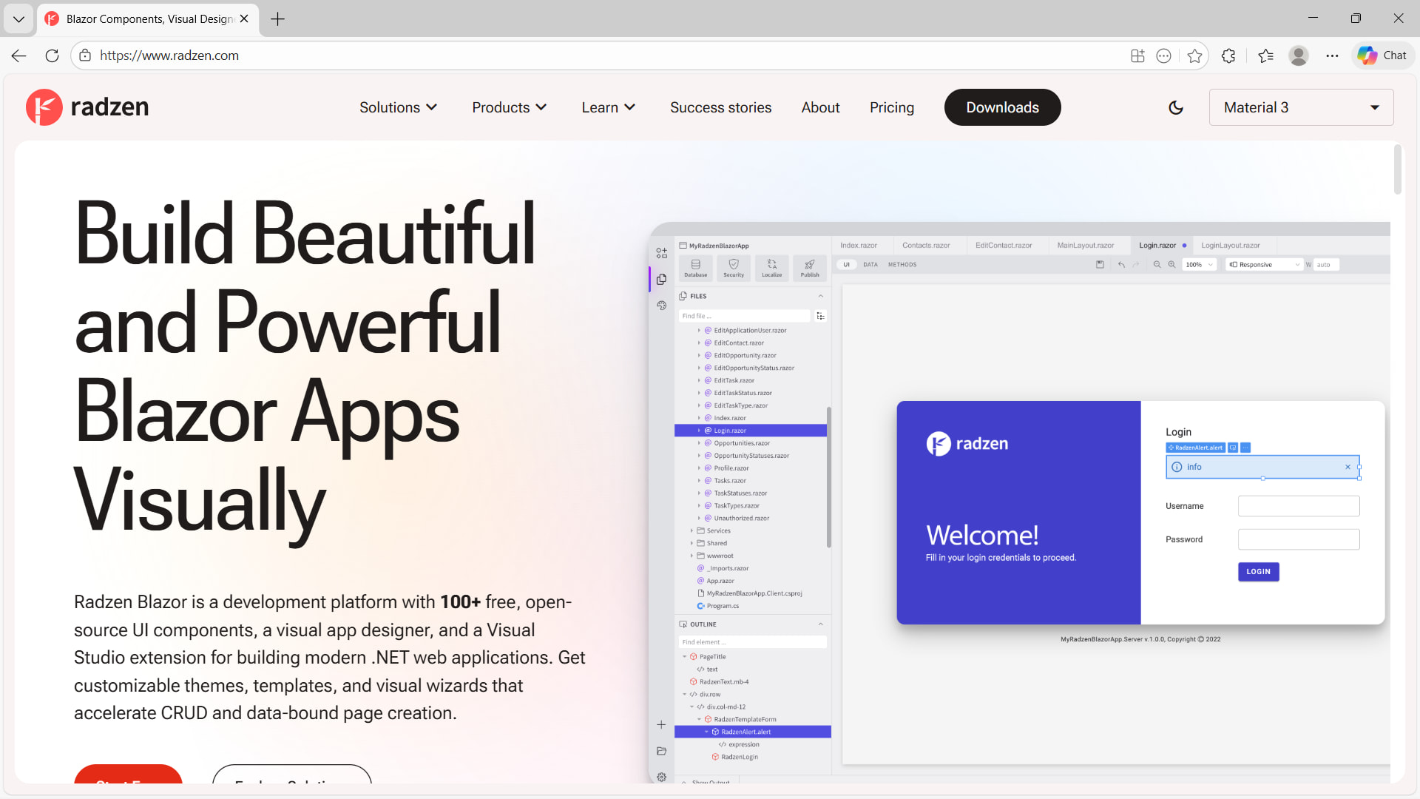Open the favorites list icon
1420x799 pixels.
point(1265,55)
